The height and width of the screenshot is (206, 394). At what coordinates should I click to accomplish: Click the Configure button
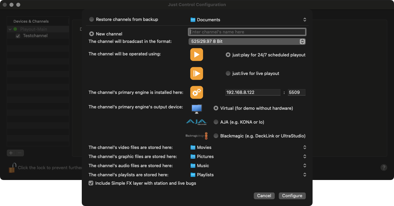292,196
